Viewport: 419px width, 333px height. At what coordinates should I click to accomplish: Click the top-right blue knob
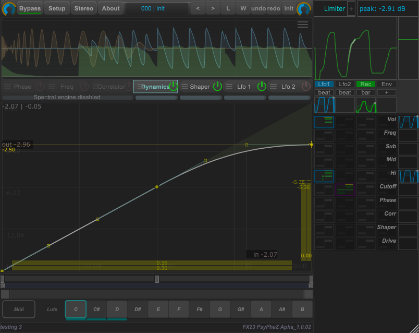pos(304,8)
